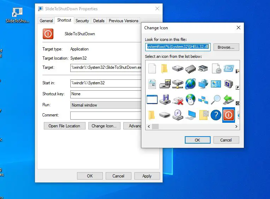Select the blank document icon
270x199 pixels.
point(152,68)
